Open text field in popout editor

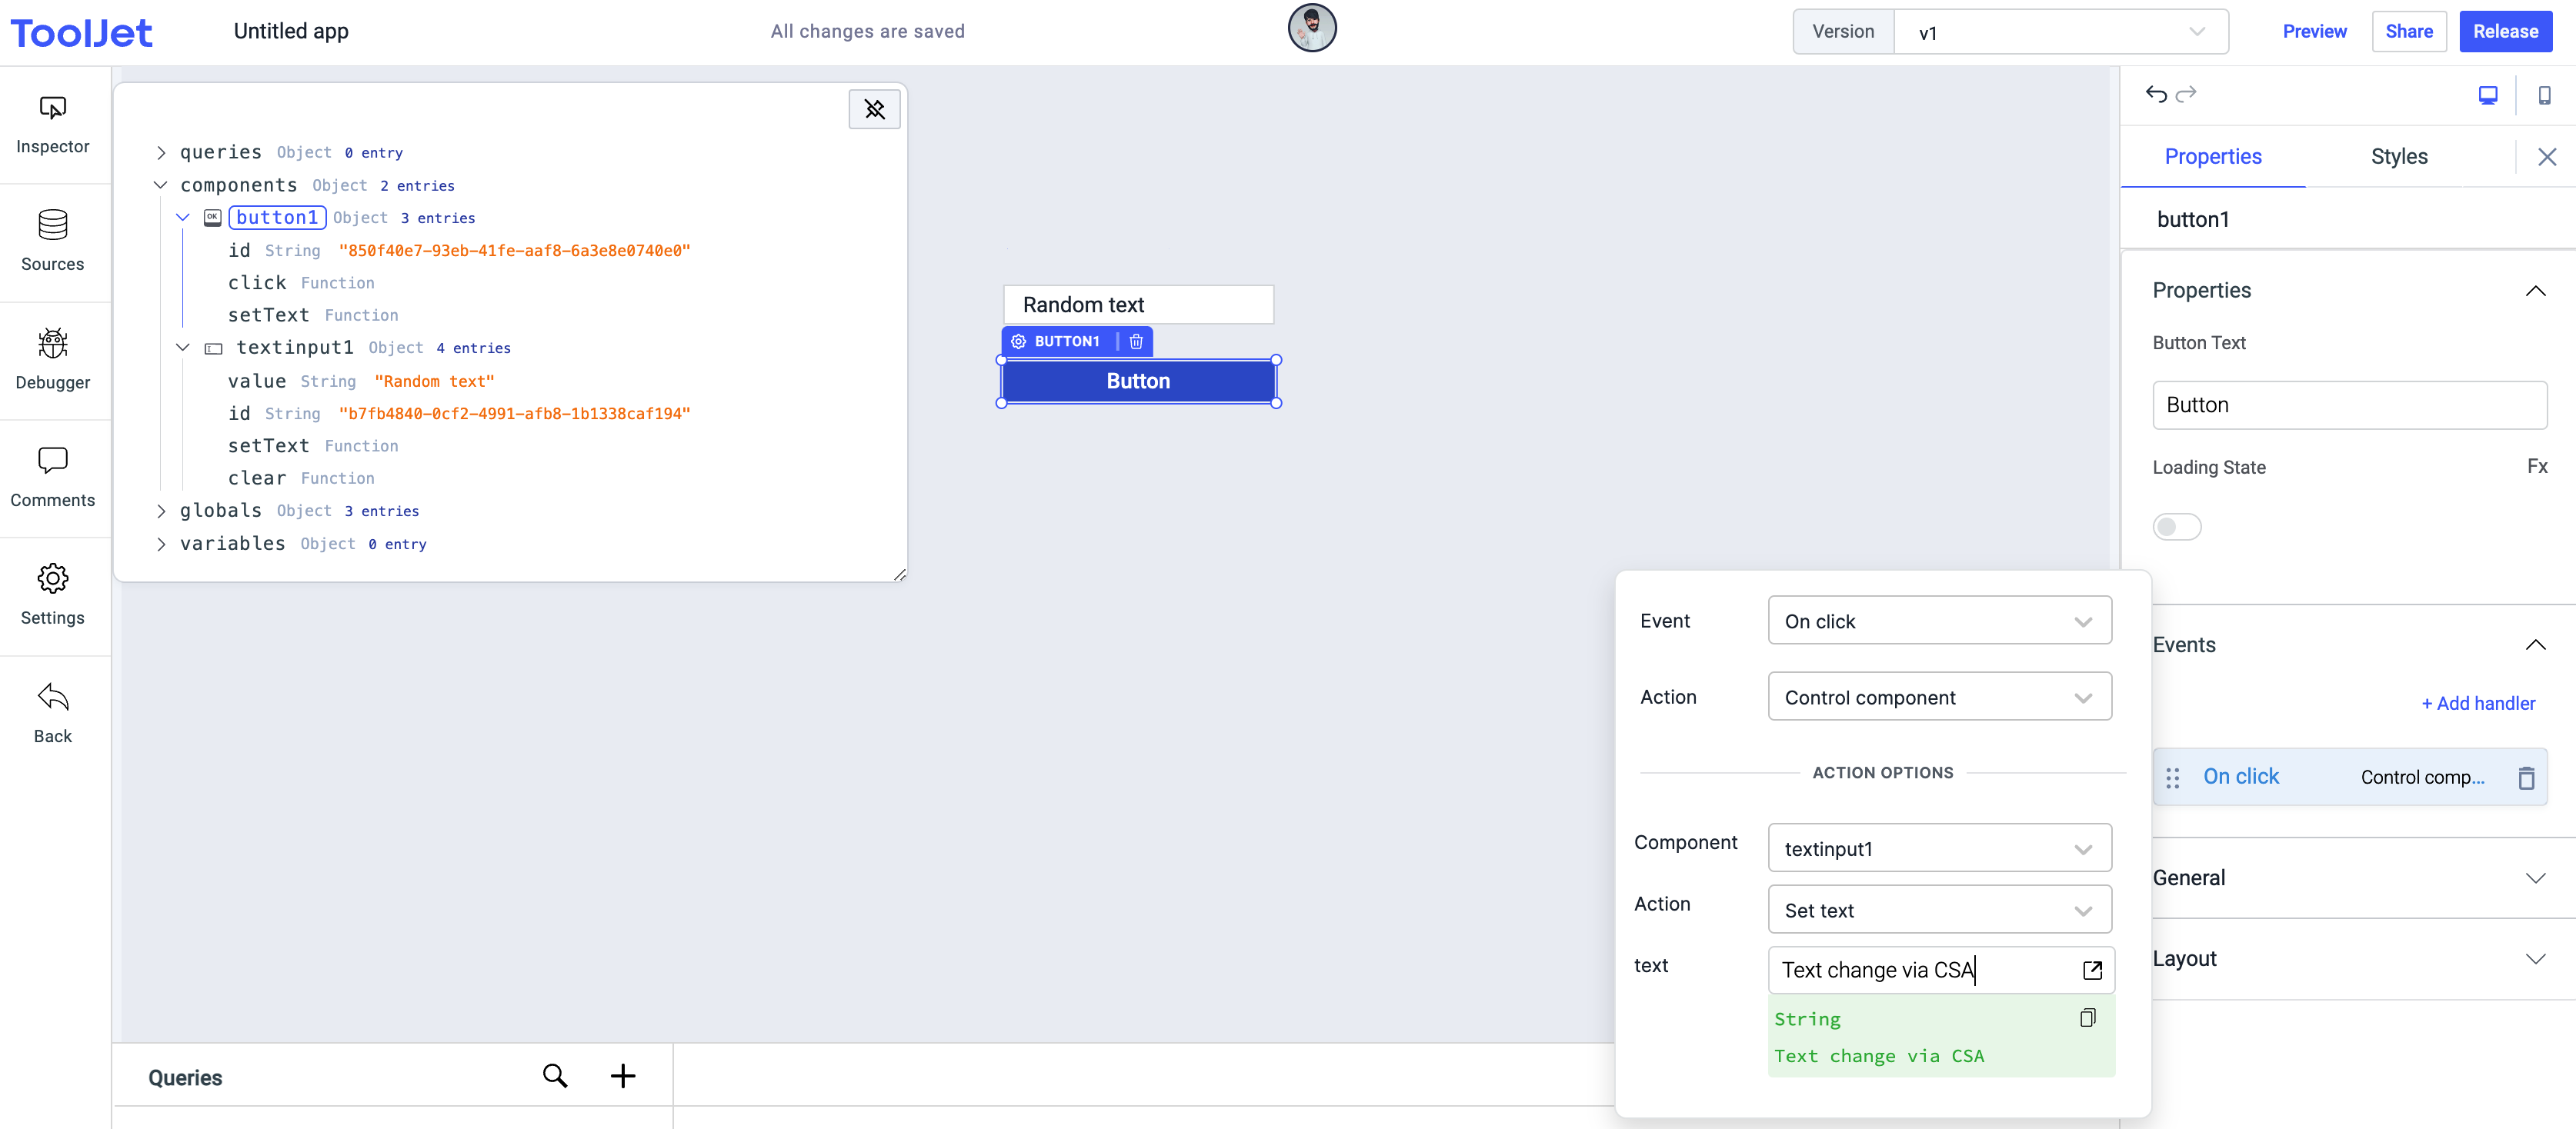(x=2091, y=970)
